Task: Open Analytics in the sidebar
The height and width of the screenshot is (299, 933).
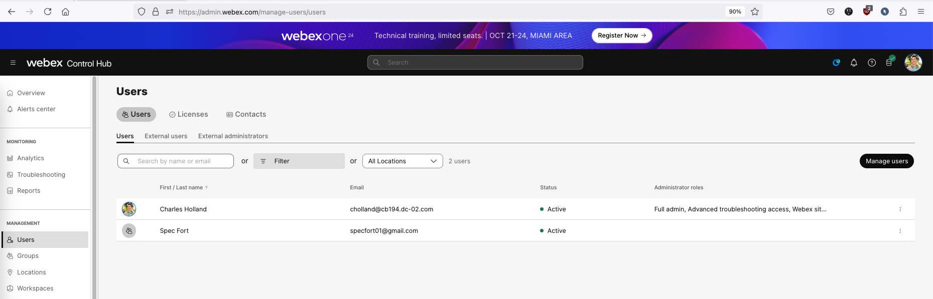Action: pyautogui.click(x=31, y=158)
